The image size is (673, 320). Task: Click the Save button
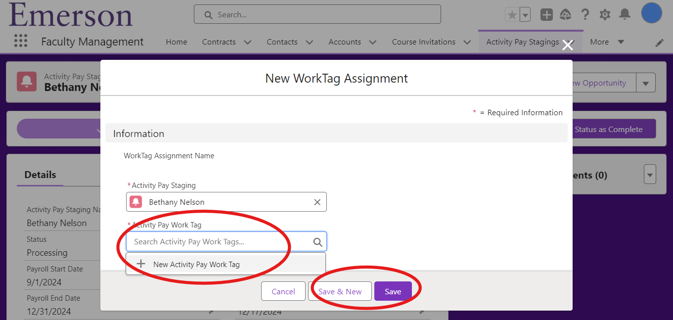pos(393,291)
